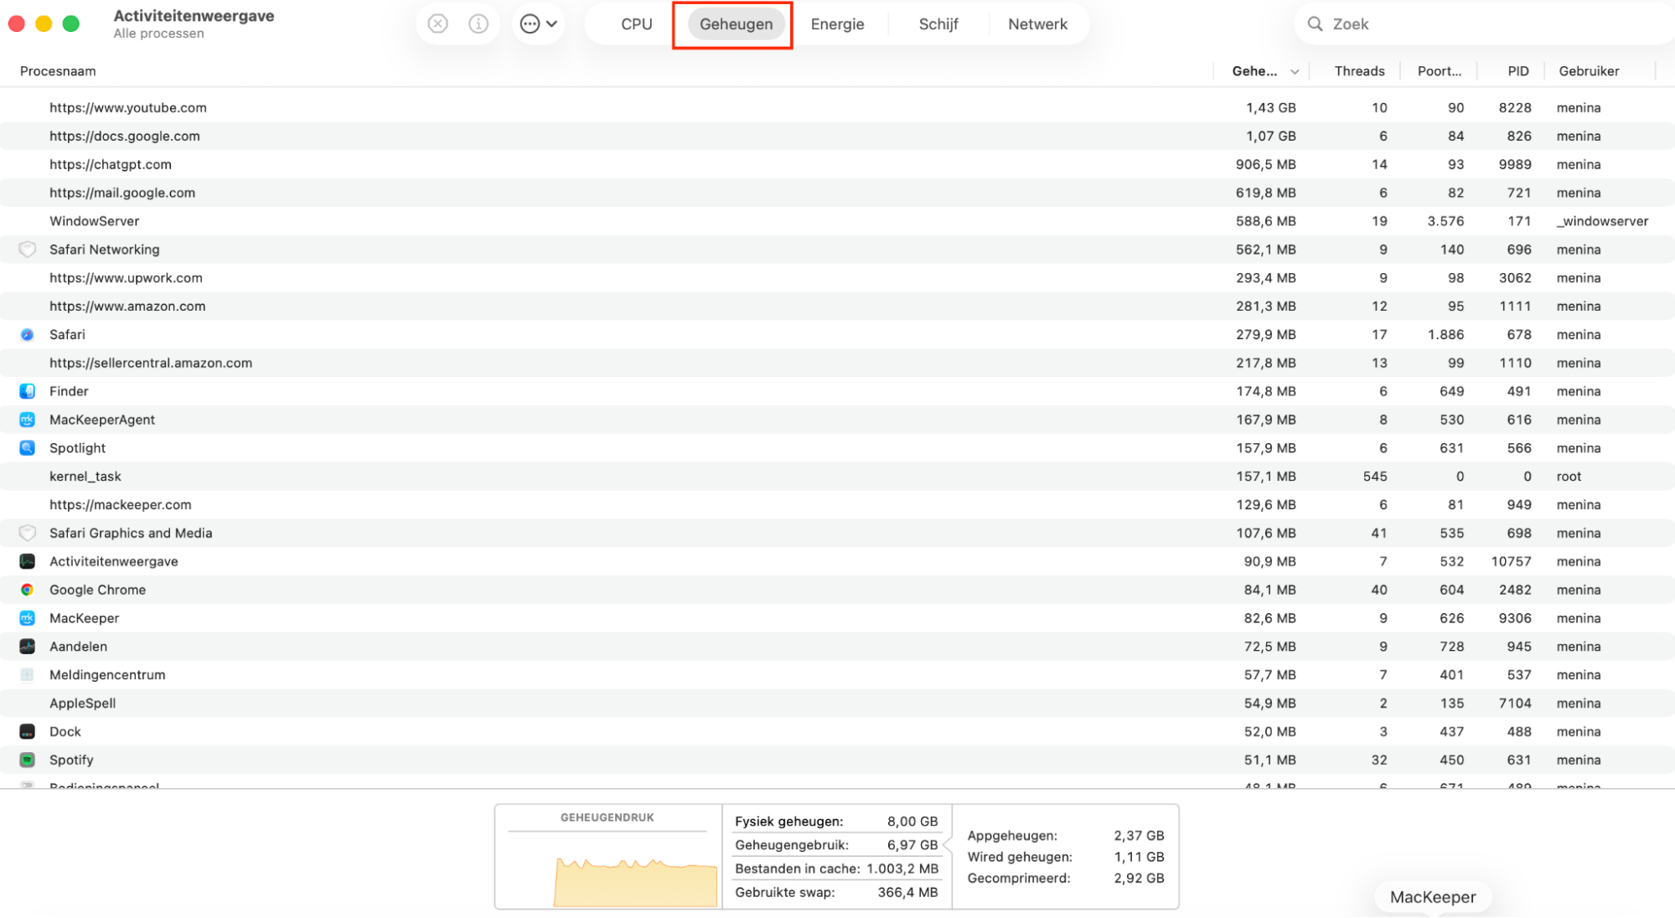Click the MacKeeper app icon
The image size is (1675, 918).
click(x=26, y=618)
